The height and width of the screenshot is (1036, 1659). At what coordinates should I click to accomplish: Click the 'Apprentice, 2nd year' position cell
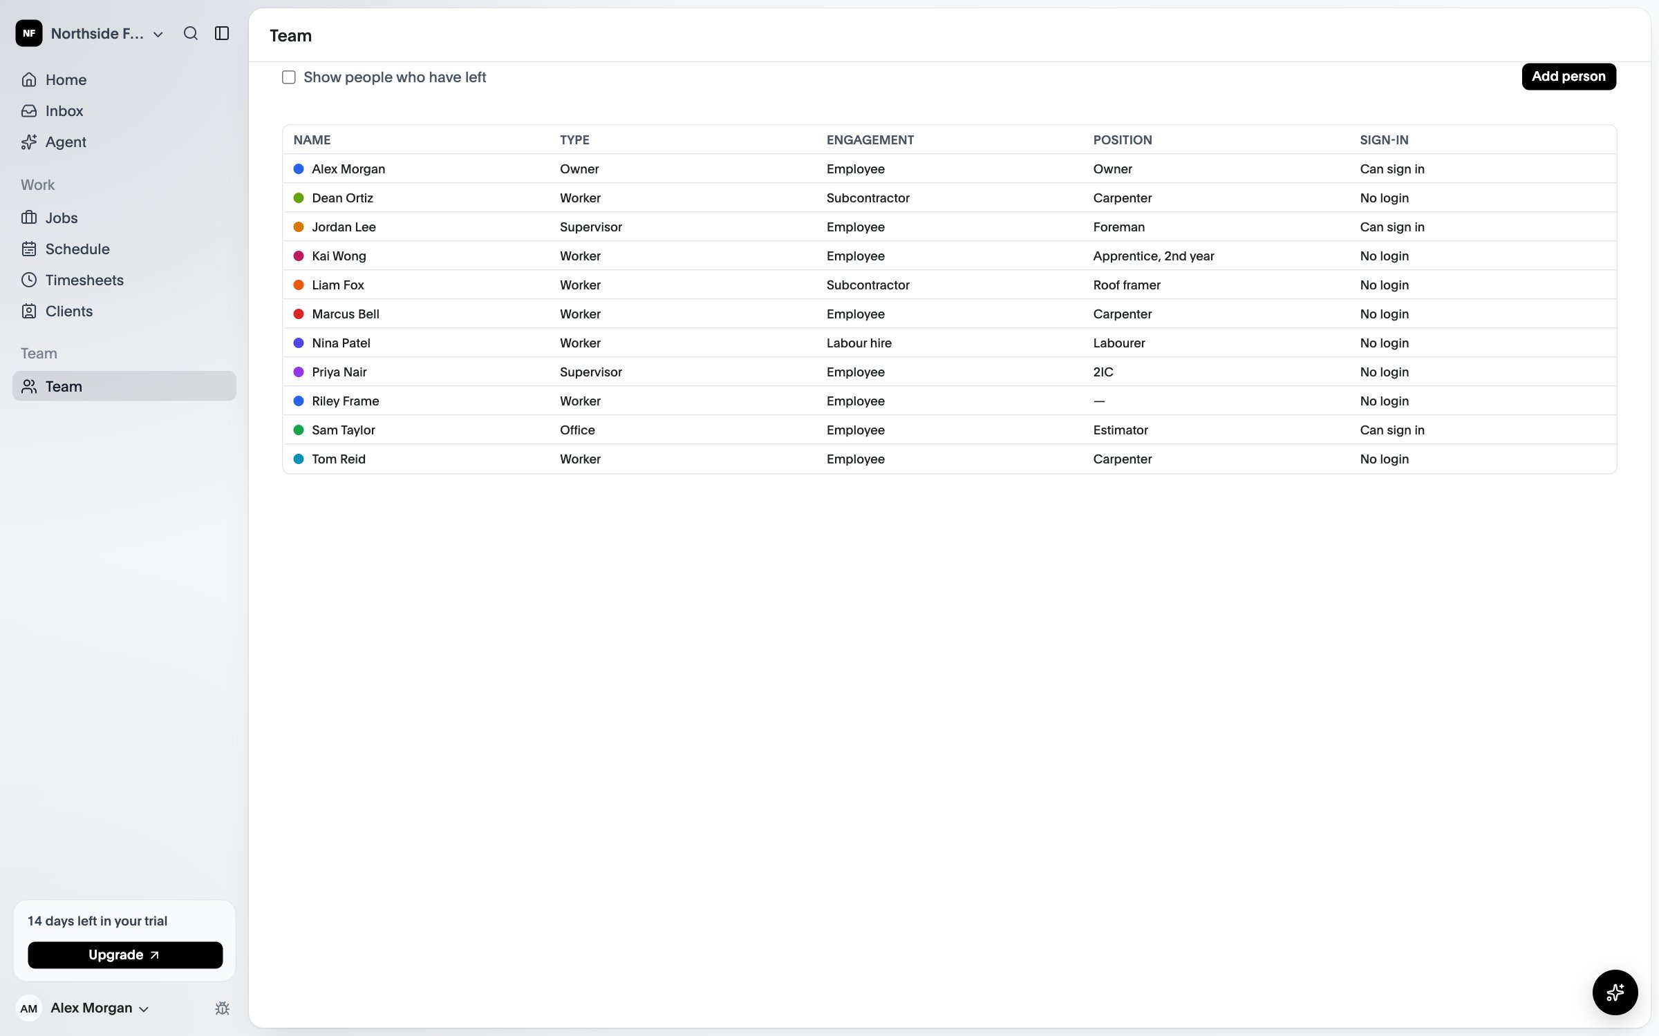[1153, 256]
